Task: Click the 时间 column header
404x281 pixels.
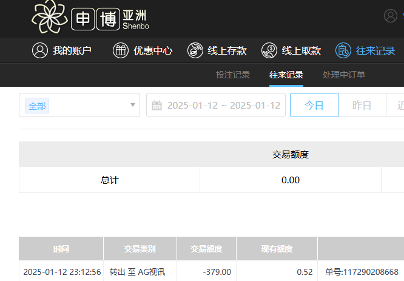Action: 61,248
